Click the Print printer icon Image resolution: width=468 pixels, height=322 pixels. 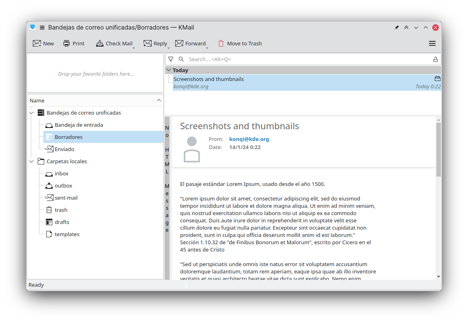(x=67, y=43)
